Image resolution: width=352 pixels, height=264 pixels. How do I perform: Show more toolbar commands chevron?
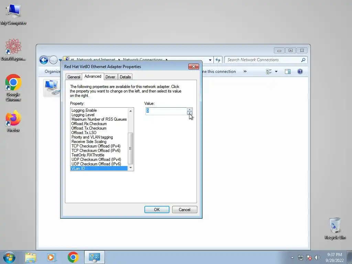click(x=245, y=71)
